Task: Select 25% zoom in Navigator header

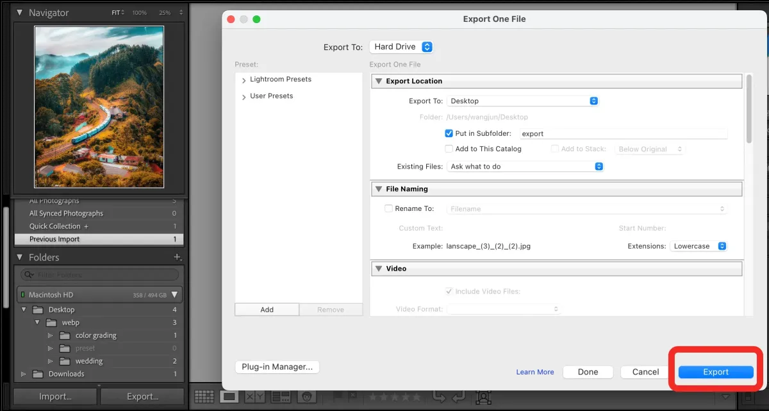Action: (x=165, y=13)
